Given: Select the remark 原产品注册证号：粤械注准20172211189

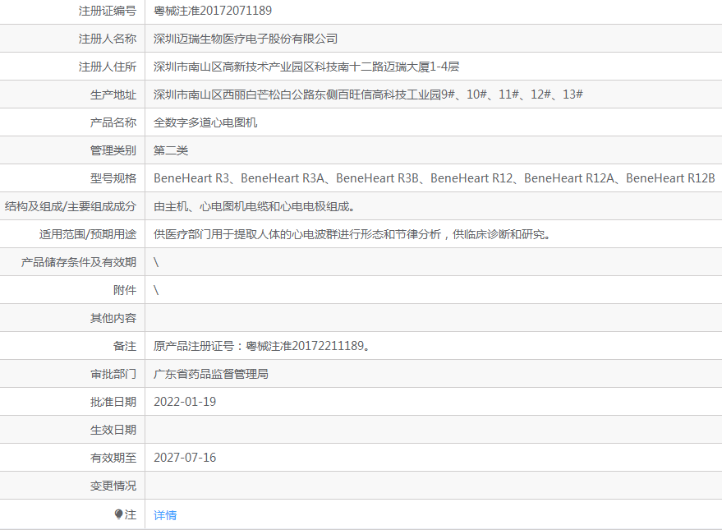Looking at the screenshot, I should (x=261, y=346).
